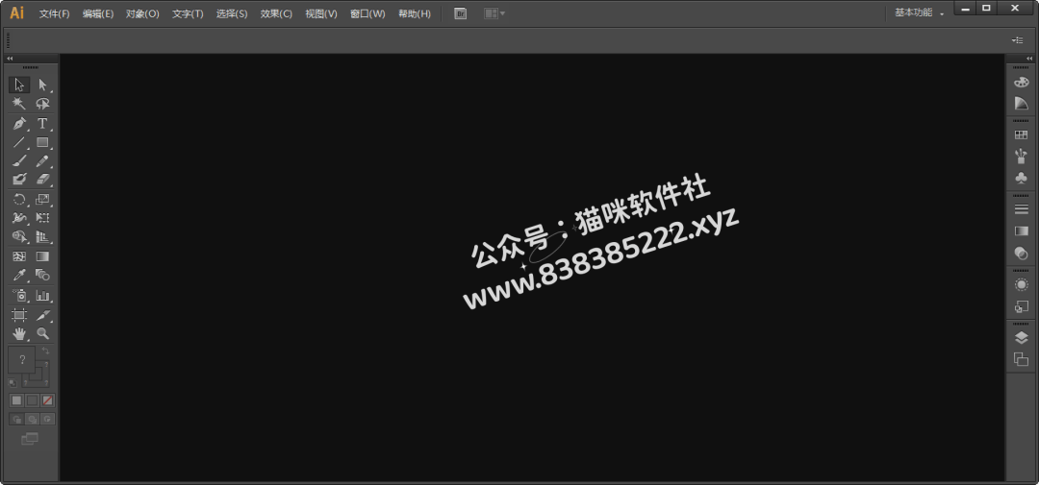The height and width of the screenshot is (485, 1039).
Task: Select the Lasso tool
Action: click(42, 104)
